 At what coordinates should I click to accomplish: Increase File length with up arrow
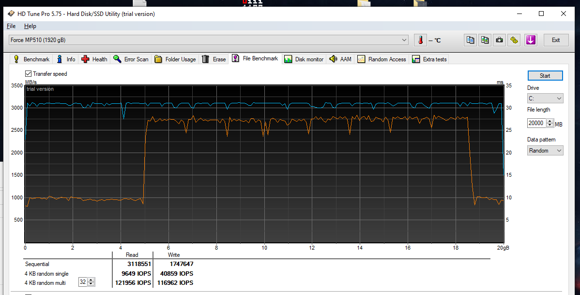[x=550, y=121]
